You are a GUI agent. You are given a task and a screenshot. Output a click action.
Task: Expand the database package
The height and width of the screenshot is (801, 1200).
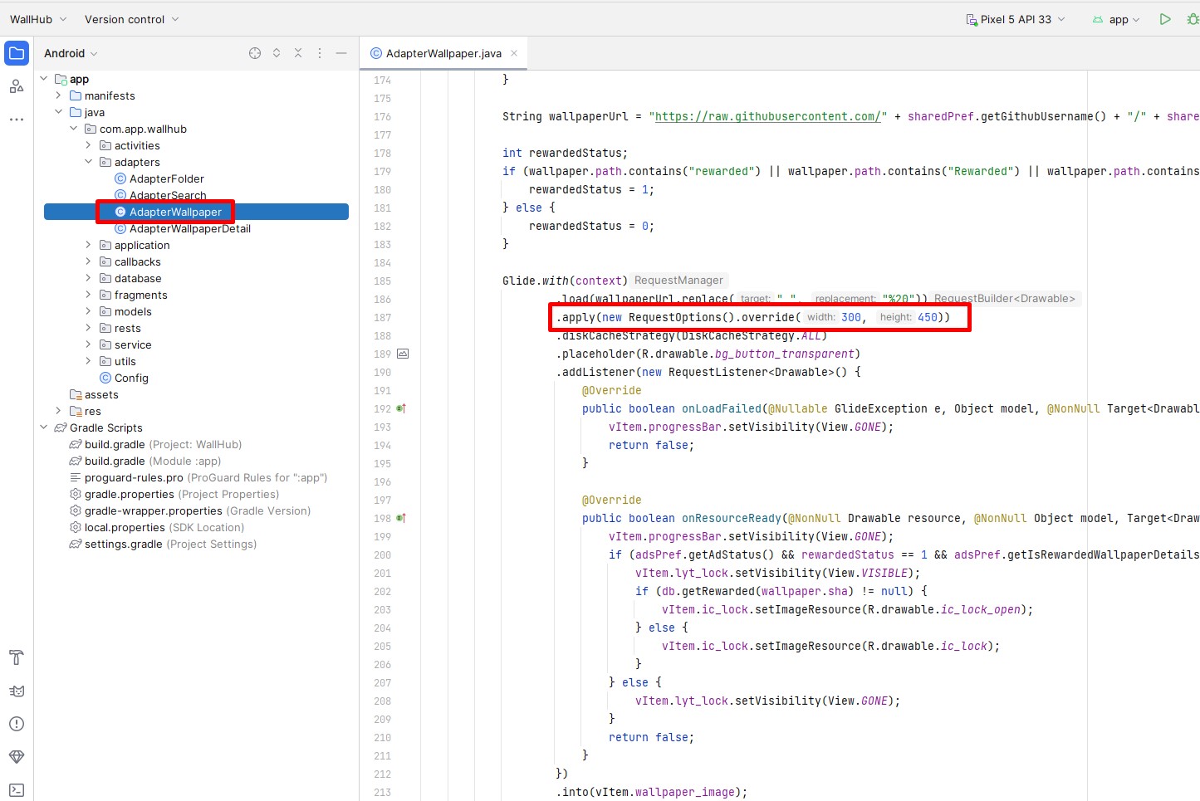[x=89, y=278]
